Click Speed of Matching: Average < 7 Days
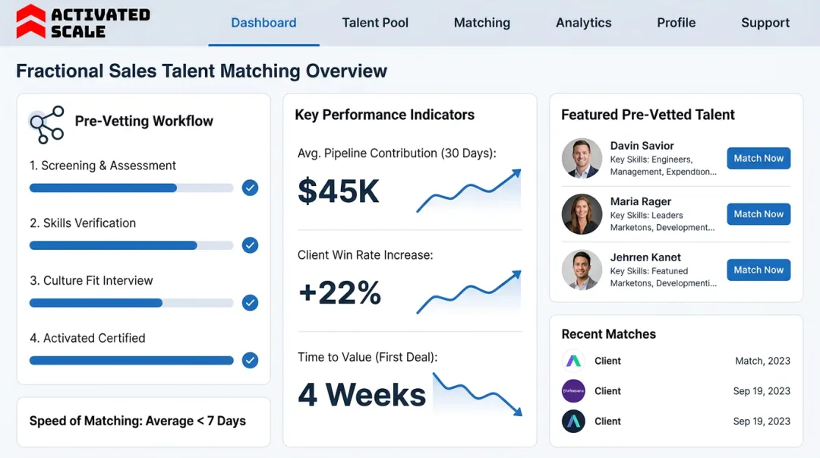The height and width of the screenshot is (458, 820). click(137, 421)
